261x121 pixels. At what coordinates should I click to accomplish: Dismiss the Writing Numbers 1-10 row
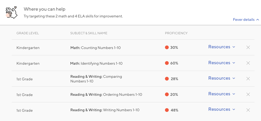click(248, 110)
